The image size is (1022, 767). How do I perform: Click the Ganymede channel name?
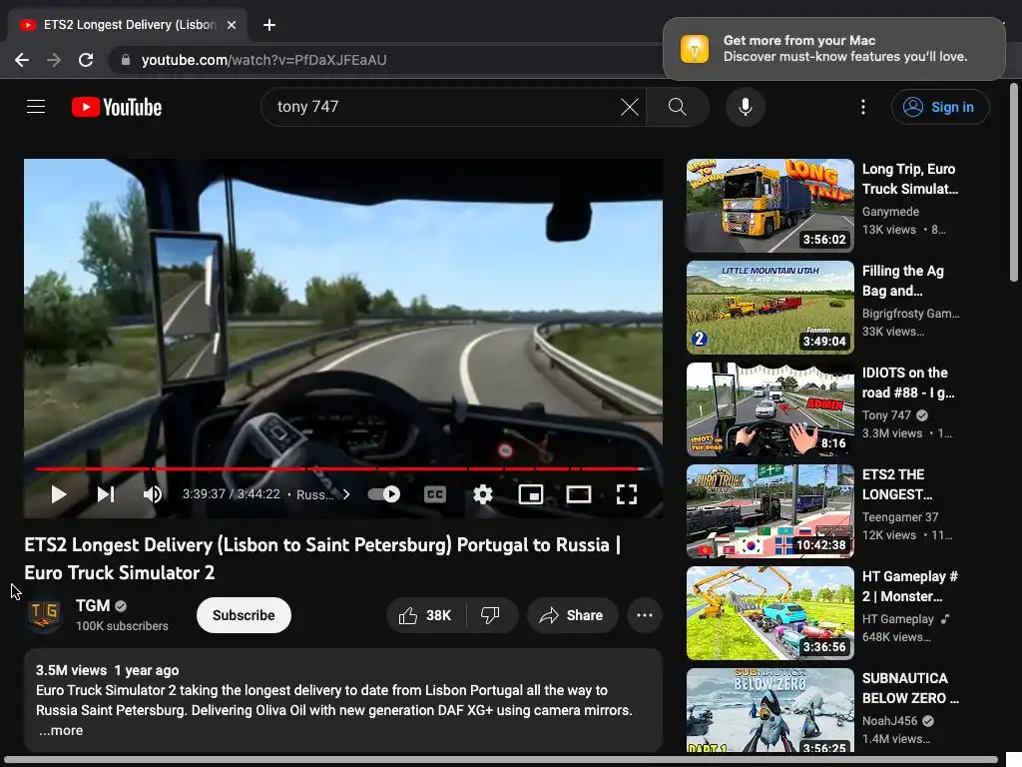click(890, 212)
